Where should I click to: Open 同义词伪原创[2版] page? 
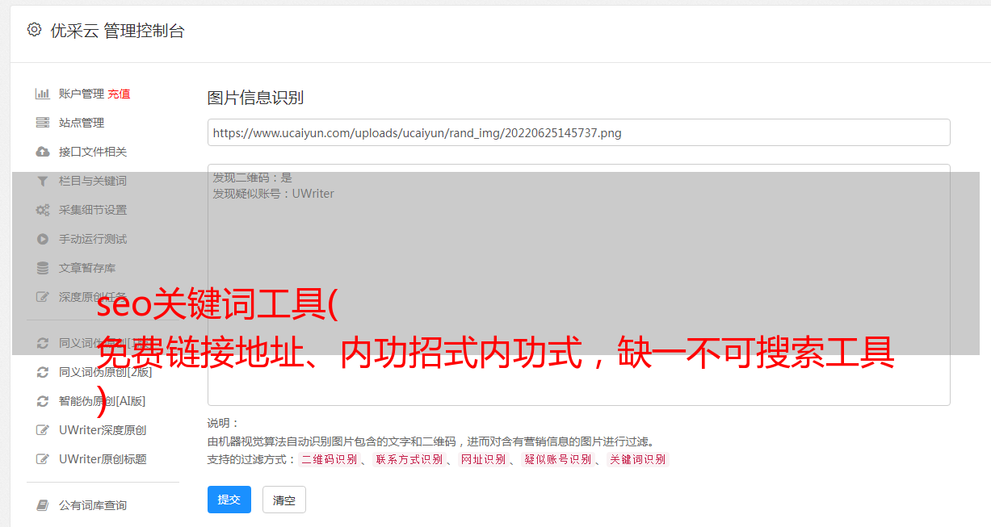click(x=105, y=372)
